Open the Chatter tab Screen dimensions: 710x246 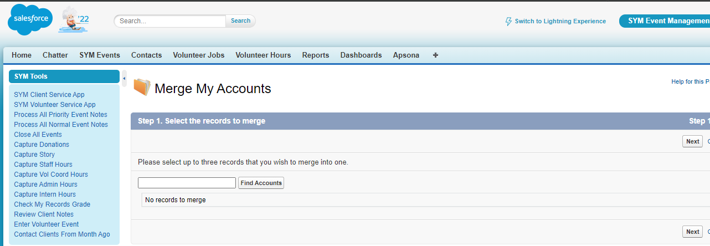[55, 55]
